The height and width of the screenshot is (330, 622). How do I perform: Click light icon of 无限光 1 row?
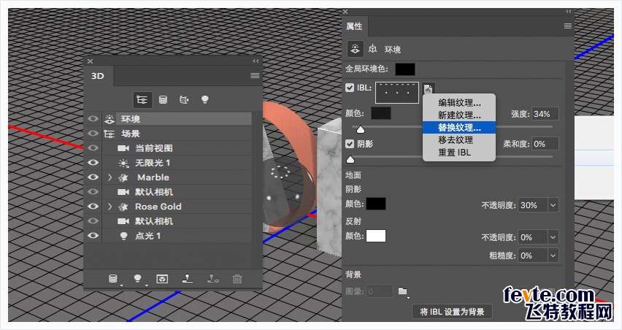click(123, 163)
